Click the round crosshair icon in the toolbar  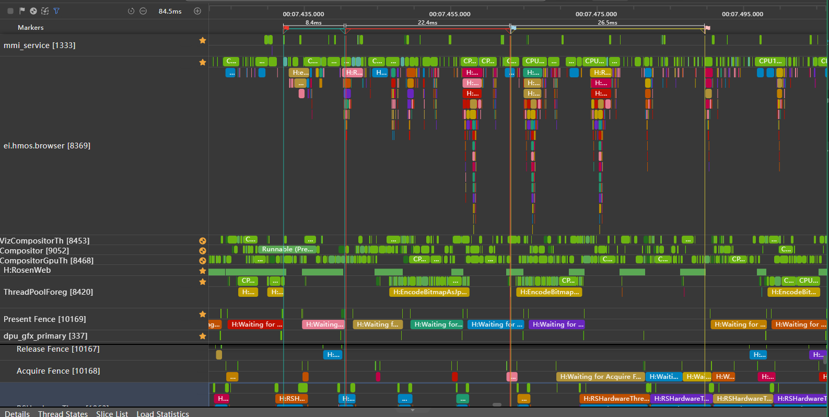point(33,11)
